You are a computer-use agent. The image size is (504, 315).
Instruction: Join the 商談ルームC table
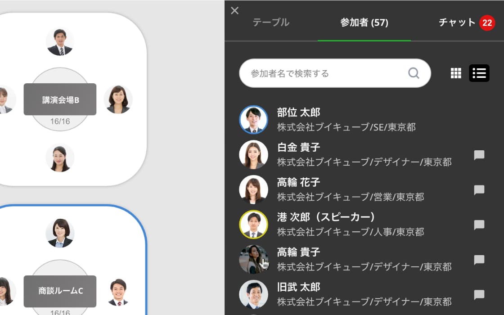(x=60, y=291)
